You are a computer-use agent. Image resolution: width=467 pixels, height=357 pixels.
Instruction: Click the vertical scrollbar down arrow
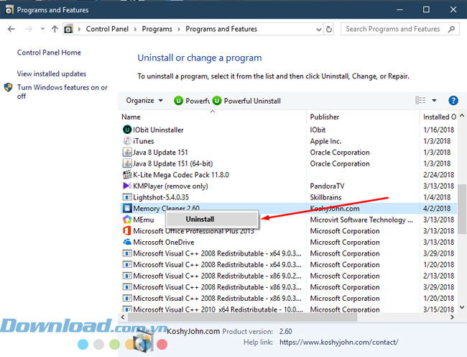click(462, 307)
